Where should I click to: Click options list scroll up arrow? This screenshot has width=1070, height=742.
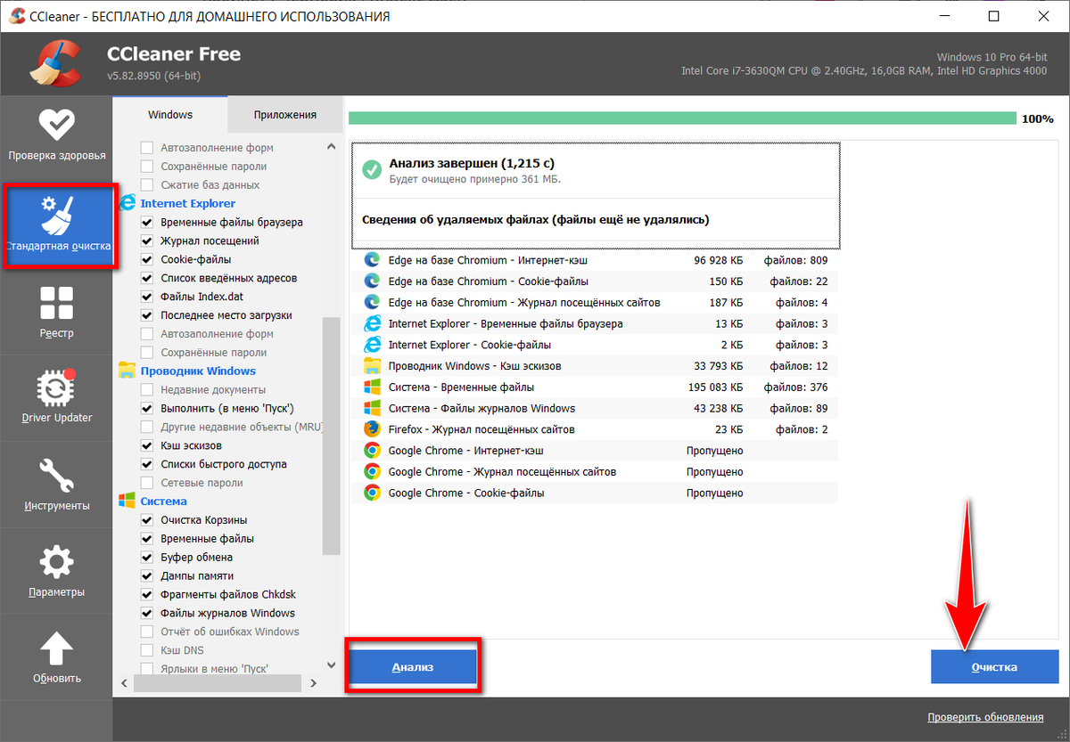(332, 147)
